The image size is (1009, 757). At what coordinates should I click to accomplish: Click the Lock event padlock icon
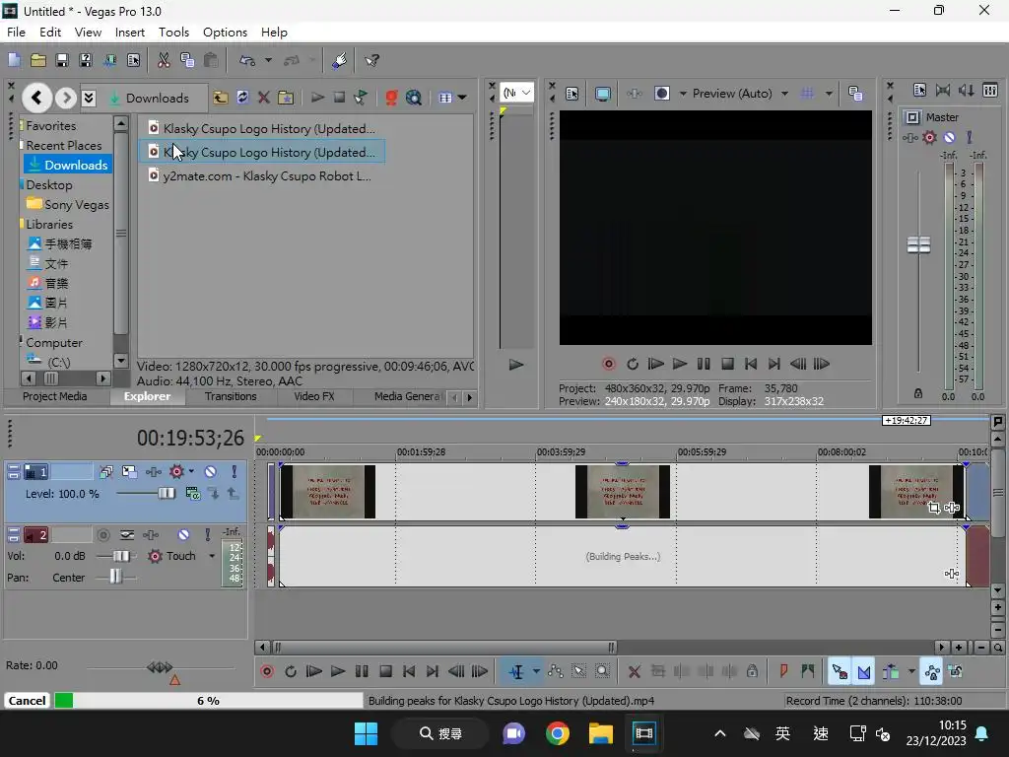tap(752, 671)
